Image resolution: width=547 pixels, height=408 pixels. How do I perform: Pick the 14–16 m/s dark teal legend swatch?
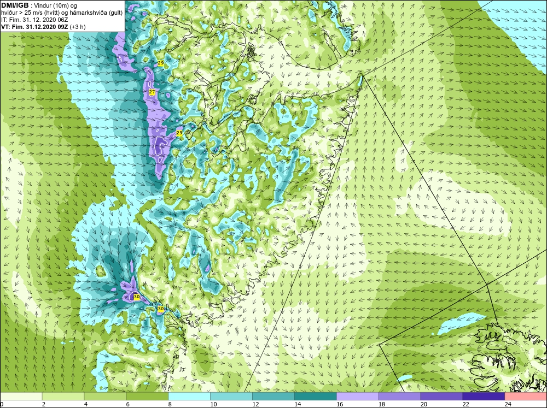(316, 396)
